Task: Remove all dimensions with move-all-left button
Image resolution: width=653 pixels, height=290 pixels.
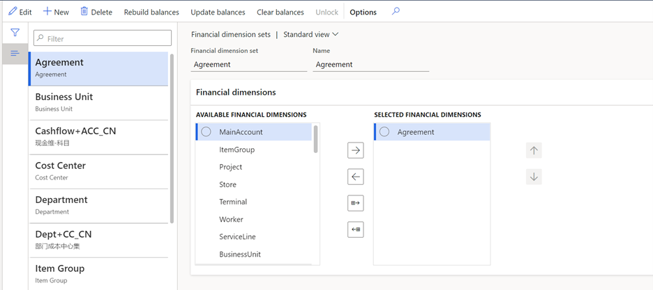Action: pyautogui.click(x=356, y=229)
